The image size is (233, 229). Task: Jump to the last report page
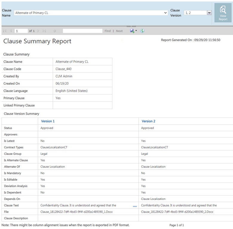click(x=44, y=31)
